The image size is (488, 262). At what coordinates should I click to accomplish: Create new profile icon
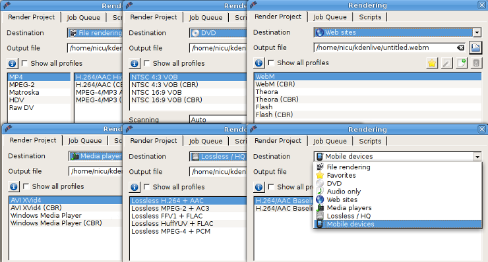tap(462, 63)
